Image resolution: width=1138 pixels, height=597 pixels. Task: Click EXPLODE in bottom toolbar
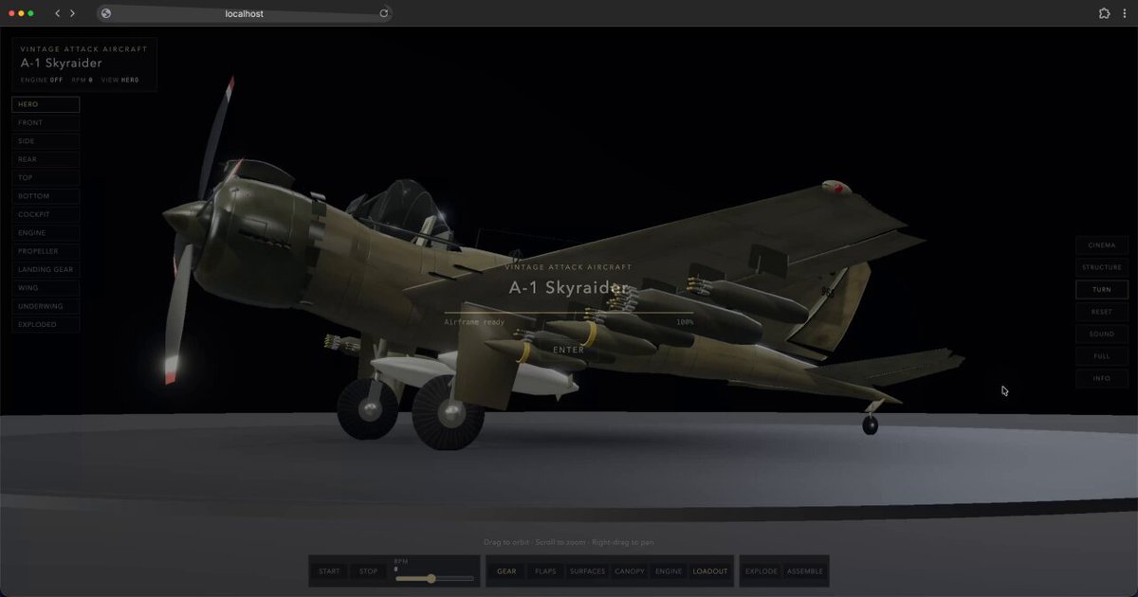pyautogui.click(x=761, y=571)
